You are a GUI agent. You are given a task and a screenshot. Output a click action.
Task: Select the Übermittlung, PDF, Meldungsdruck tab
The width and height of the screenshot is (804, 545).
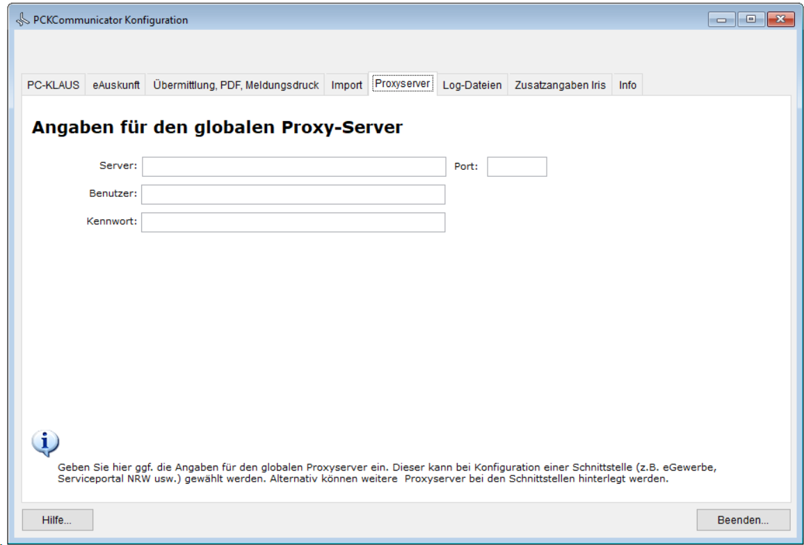point(236,85)
